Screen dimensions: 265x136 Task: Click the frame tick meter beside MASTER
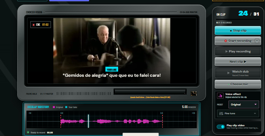pyautogui.click(x=84, y=94)
